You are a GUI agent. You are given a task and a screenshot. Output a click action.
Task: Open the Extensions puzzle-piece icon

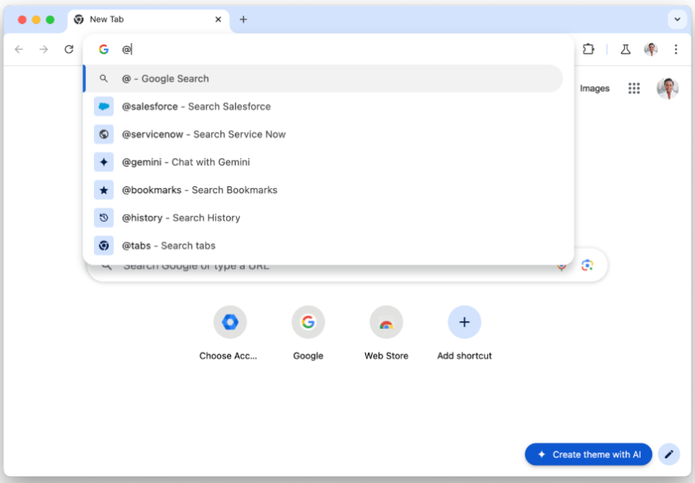click(588, 49)
